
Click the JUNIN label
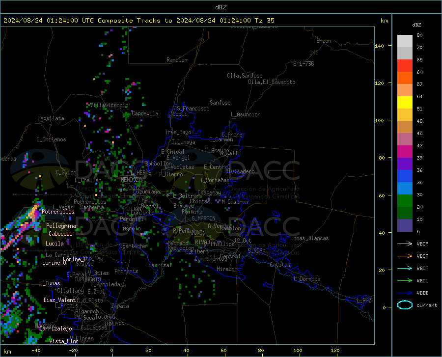tap(198, 233)
